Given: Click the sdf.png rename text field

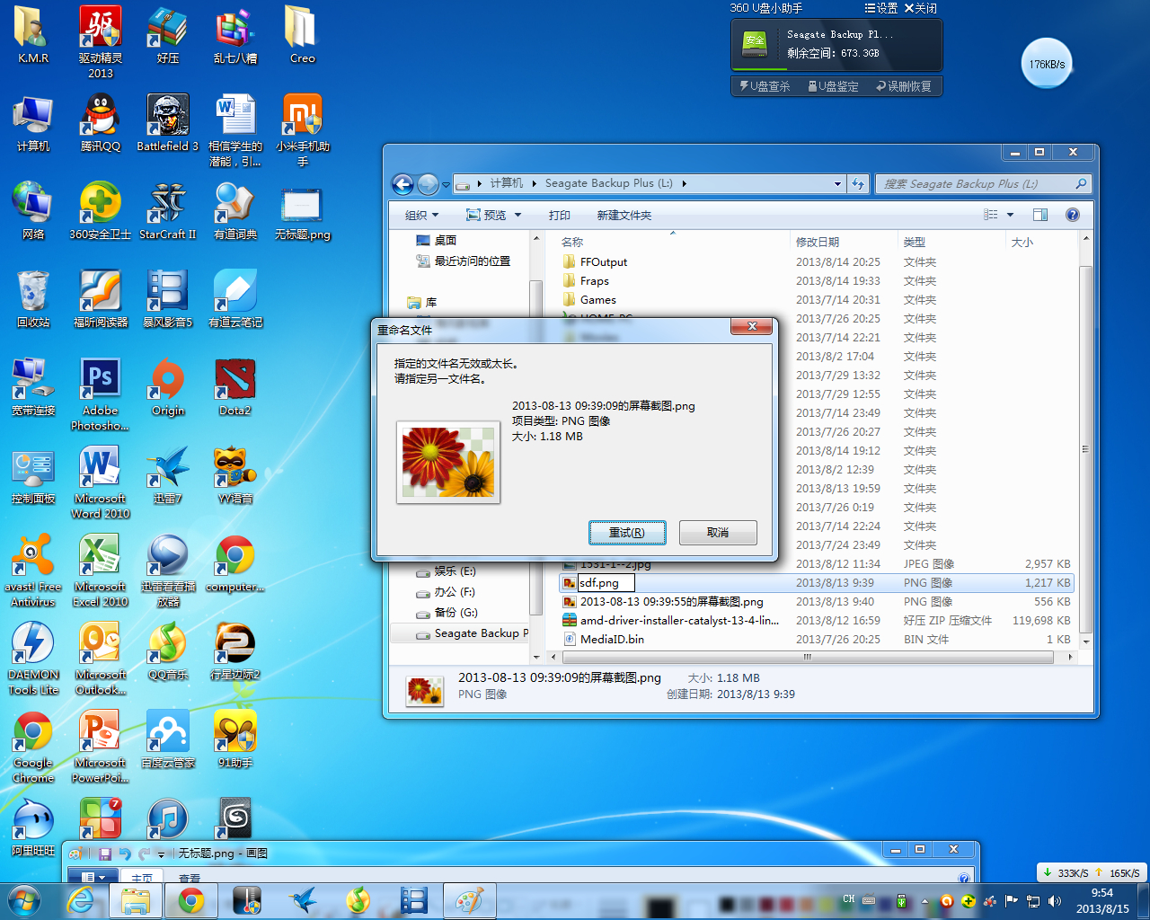Looking at the screenshot, I should 606,583.
